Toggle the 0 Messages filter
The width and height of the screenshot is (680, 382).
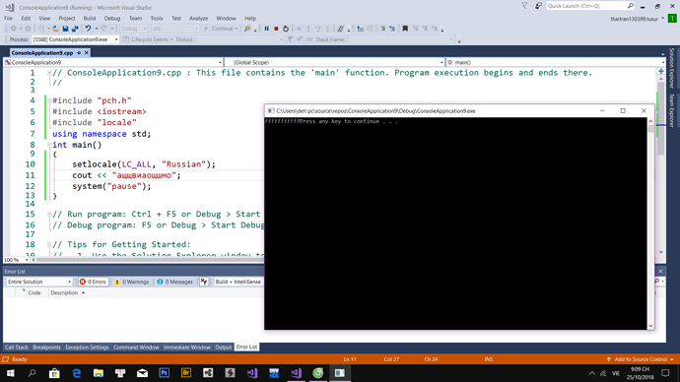(x=174, y=282)
